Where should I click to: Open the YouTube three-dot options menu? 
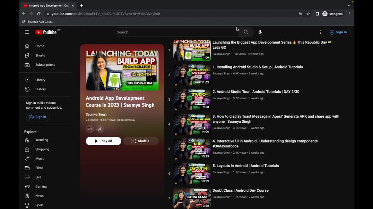(x=320, y=32)
